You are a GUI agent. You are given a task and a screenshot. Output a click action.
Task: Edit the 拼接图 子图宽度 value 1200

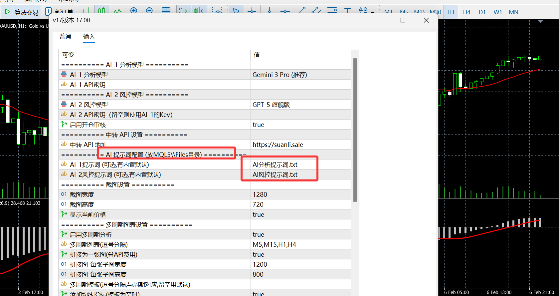point(301,264)
